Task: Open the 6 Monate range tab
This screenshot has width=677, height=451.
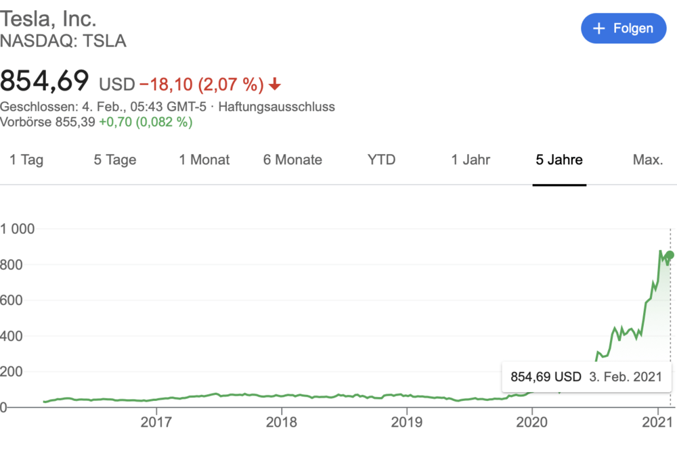Action: (292, 160)
